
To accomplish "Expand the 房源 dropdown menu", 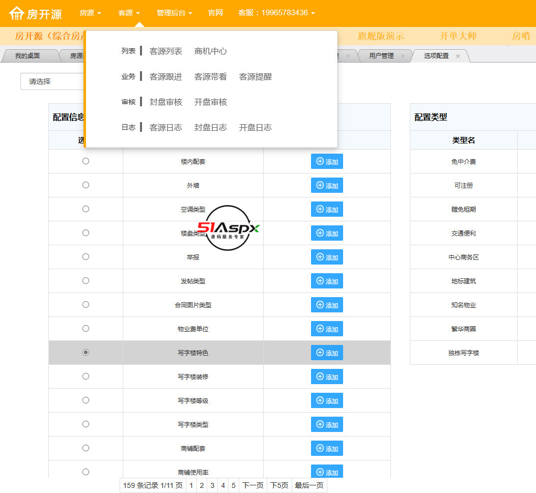I will coord(90,13).
